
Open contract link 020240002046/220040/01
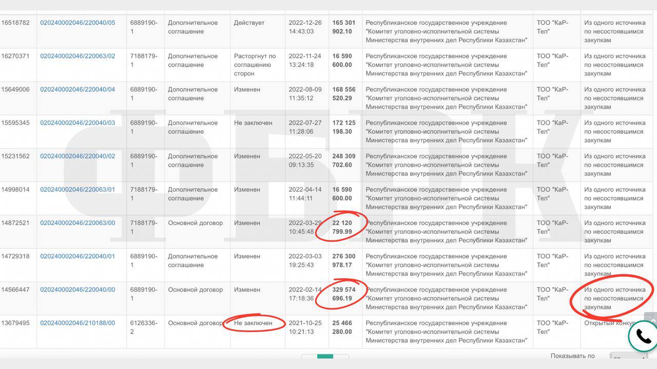[x=78, y=256]
